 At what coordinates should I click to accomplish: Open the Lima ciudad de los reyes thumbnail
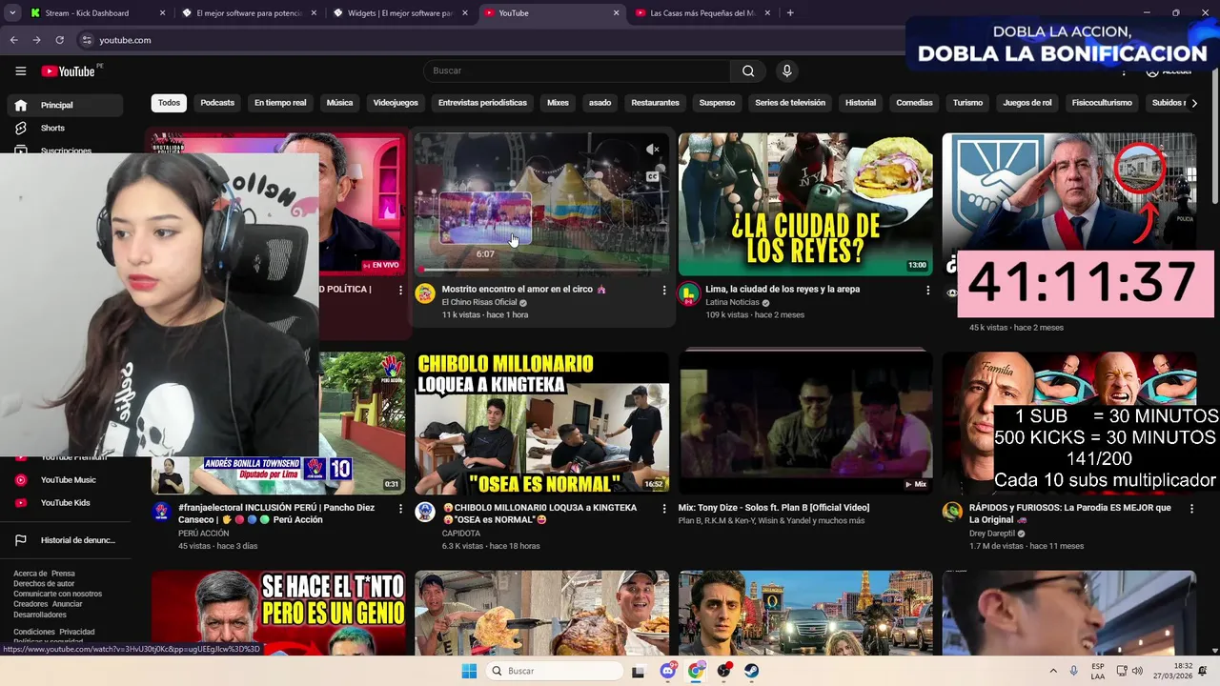[x=805, y=204]
